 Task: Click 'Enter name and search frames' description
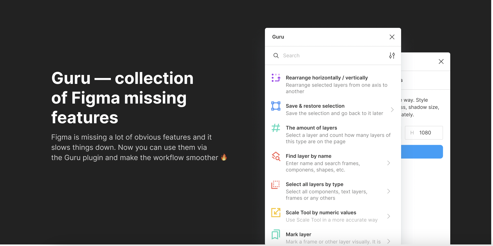(323, 166)
